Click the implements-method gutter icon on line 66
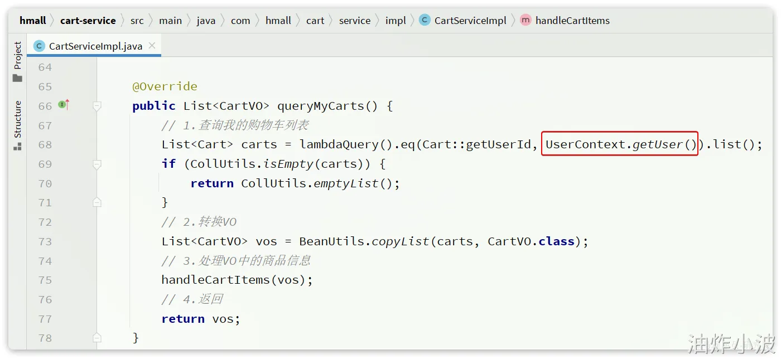 coord(64,104)
